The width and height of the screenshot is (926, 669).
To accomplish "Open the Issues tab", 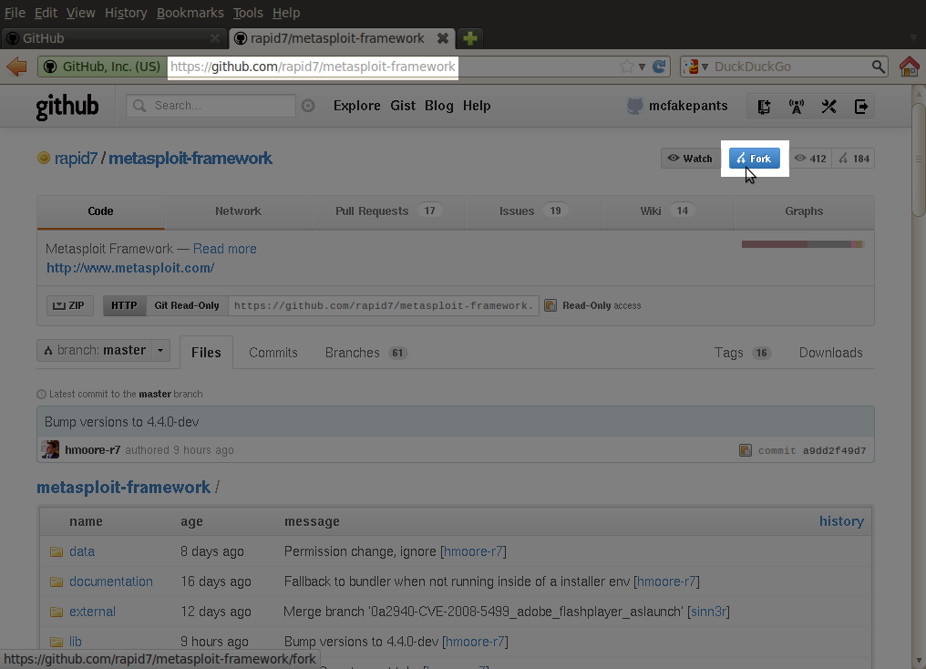I will point(533,211).
